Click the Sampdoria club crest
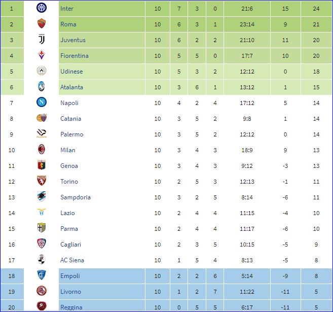Viewport: 333px width, 312px height. pos(42,197)
